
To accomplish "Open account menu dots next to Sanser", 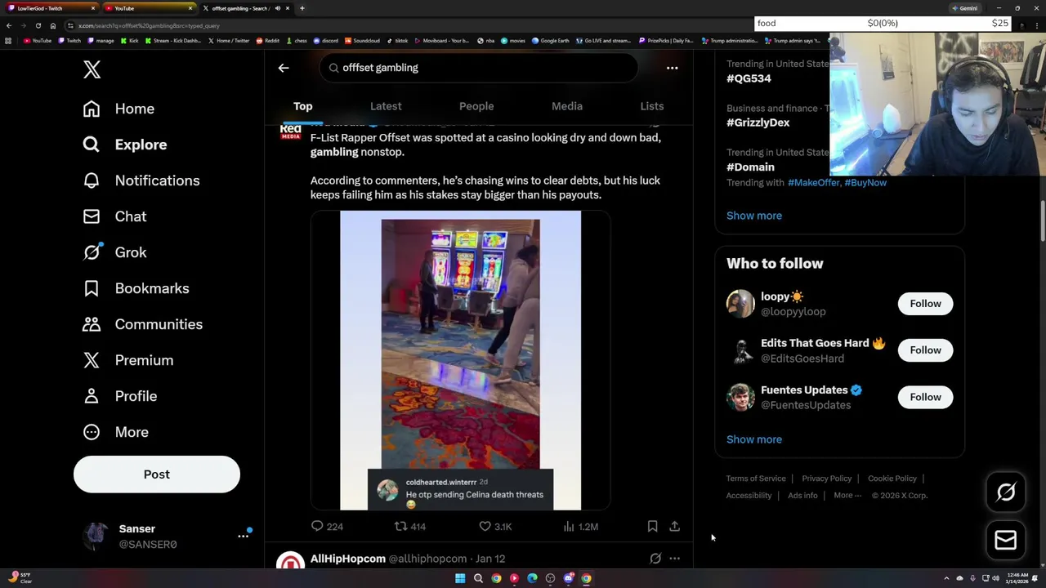I will tap(243, 537).
